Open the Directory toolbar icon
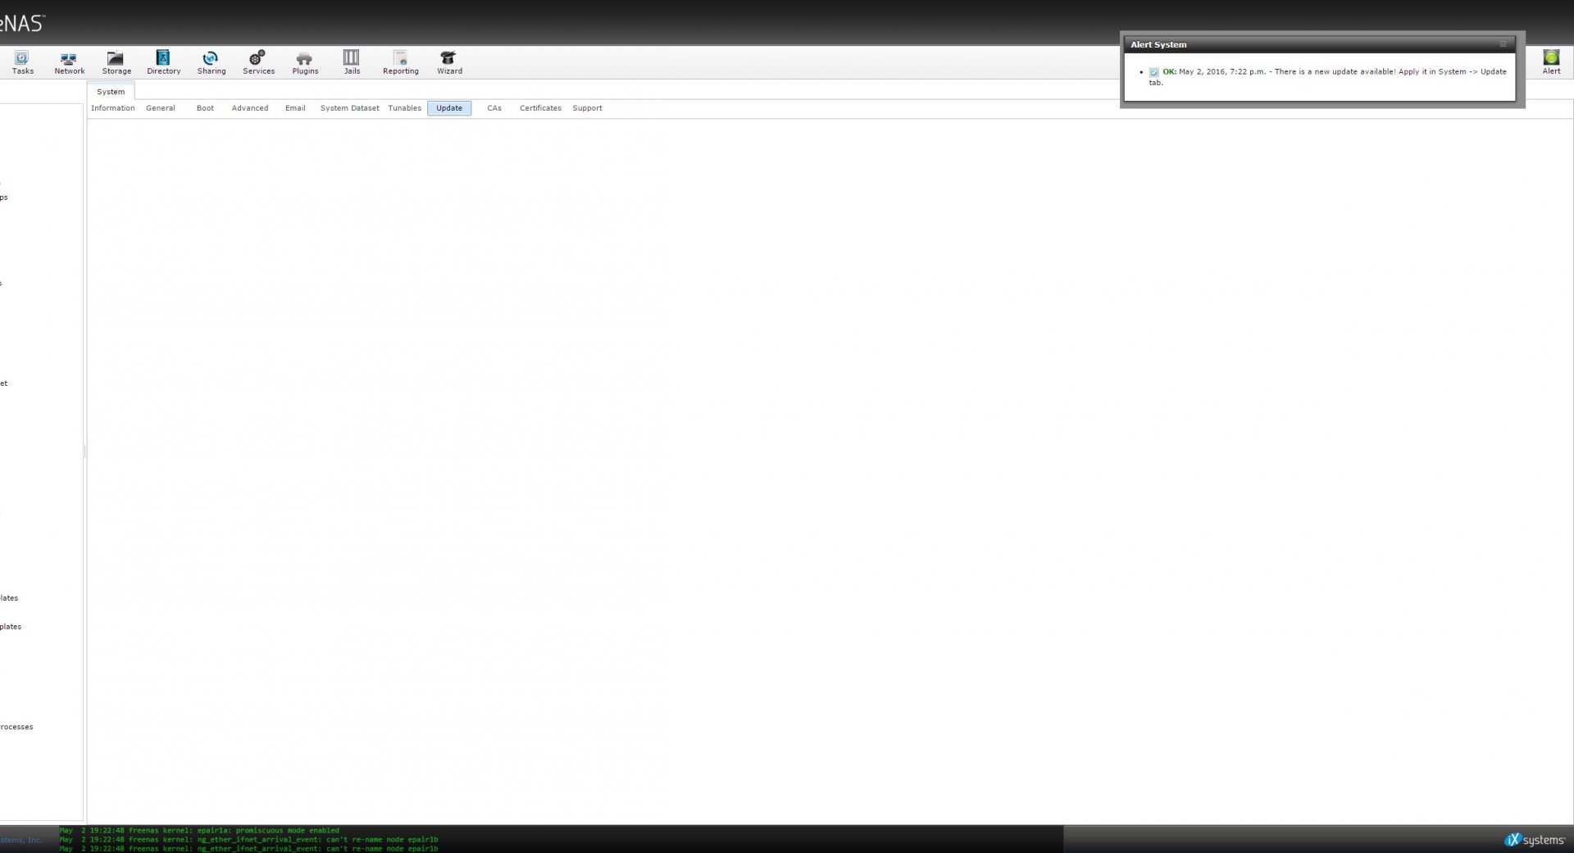This screenshot has height=853, width=1574. [163, 62]
